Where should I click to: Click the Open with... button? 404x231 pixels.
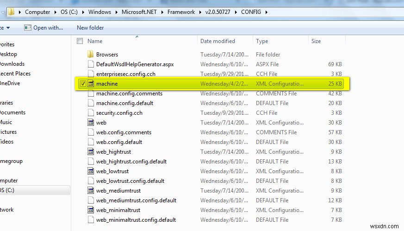[x=44, y=28]
